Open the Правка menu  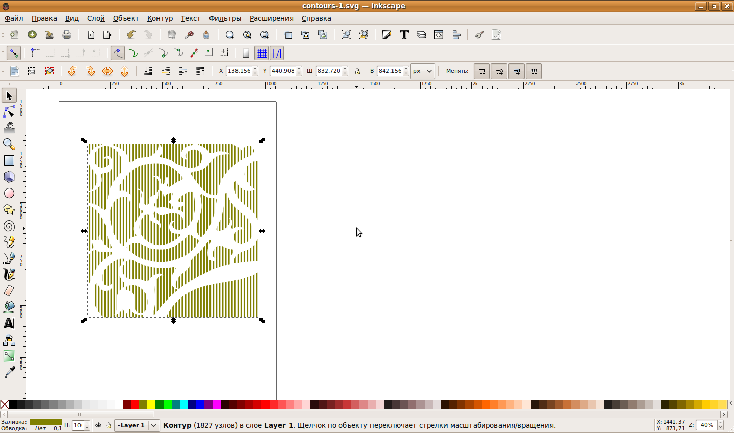pos(44,18)
